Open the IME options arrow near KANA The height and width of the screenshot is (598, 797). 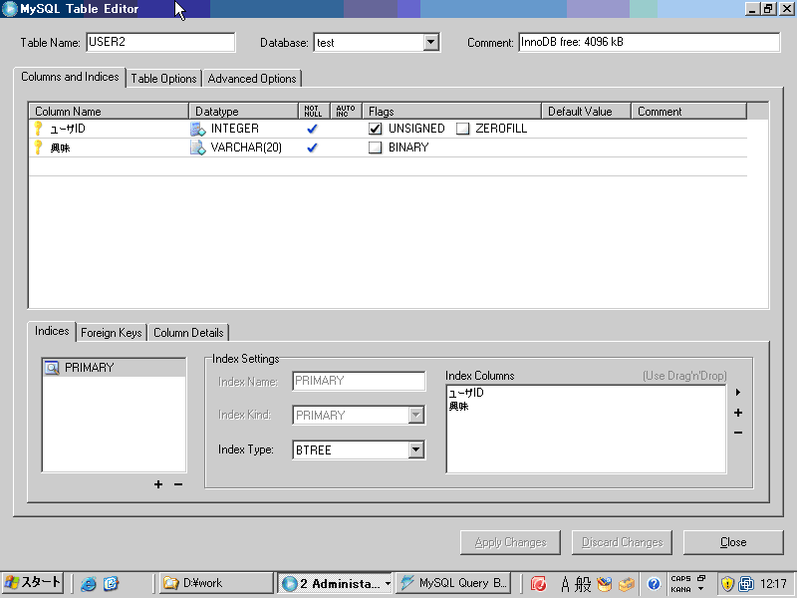701,589
